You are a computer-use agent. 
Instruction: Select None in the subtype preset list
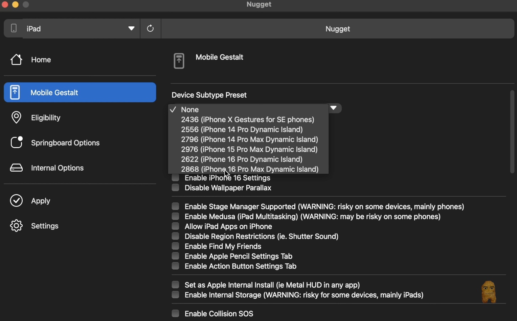tap(248, 109)
